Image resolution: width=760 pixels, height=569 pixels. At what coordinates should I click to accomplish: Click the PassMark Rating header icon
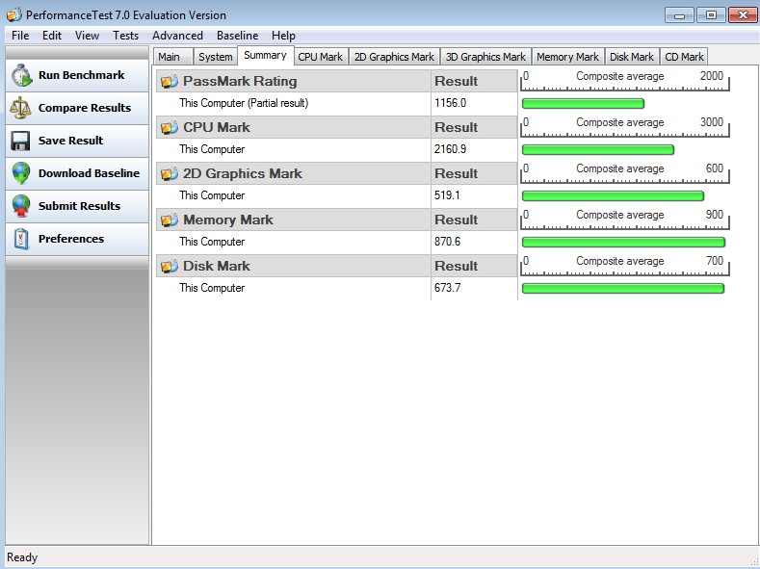170,82
